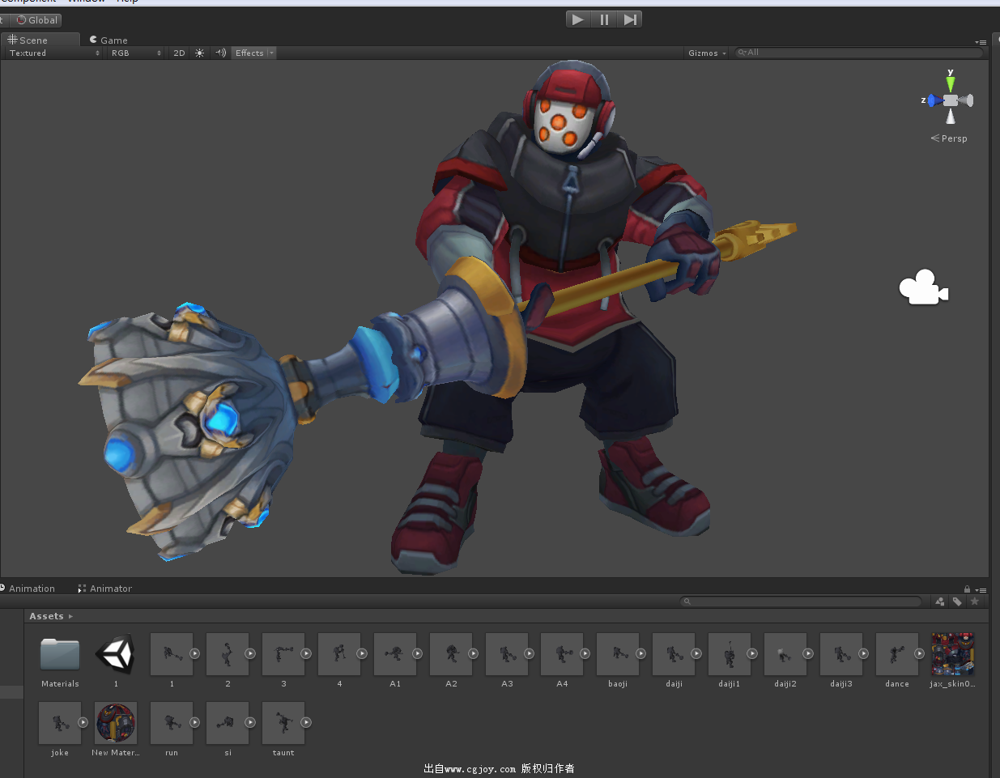1000x778 pixels.
Task: Select the camera gizmo in the scene
Action: (923, 287)
